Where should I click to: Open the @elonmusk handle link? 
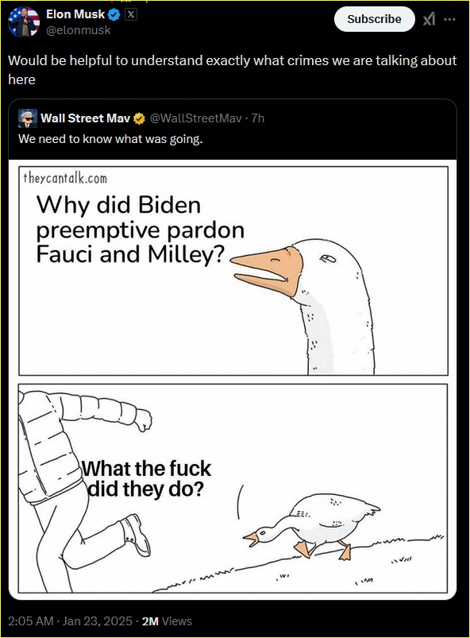coord(78,30)
